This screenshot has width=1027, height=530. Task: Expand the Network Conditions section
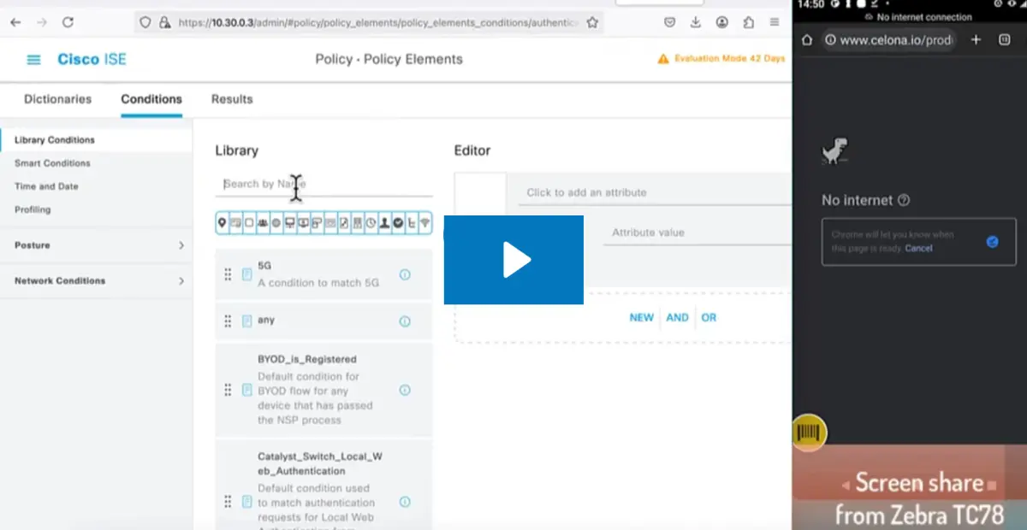click(x=96, y=280)
